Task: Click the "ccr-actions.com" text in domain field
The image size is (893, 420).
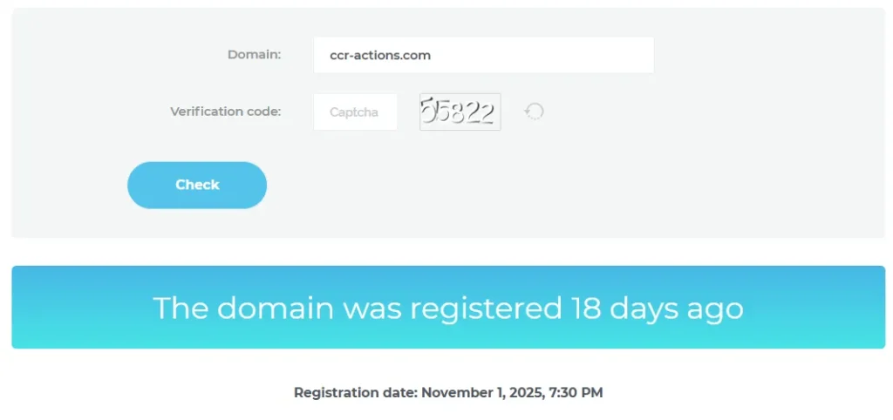Action: 380,55
